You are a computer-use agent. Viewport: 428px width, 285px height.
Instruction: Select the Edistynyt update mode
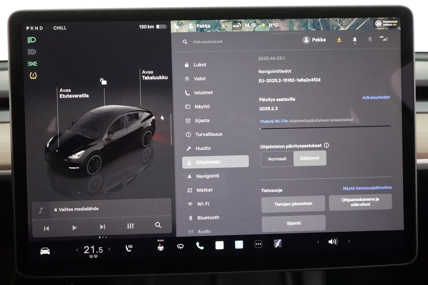point(310,158)
